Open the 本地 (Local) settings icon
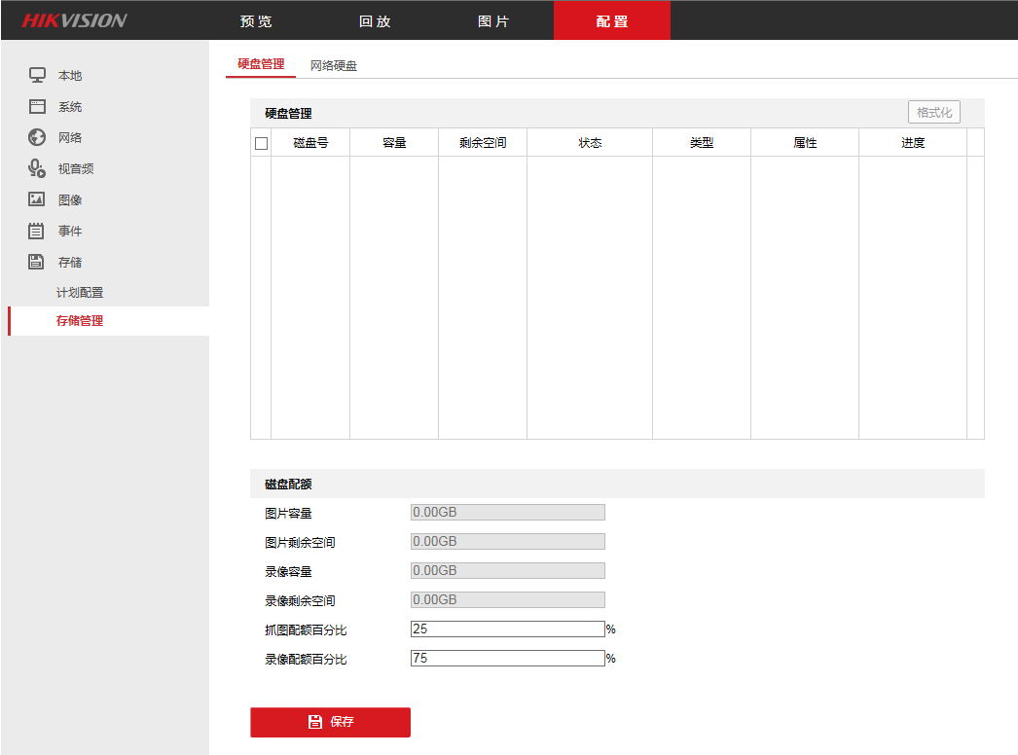Viewport: 1018px width, 755px height. coord(37,74)
